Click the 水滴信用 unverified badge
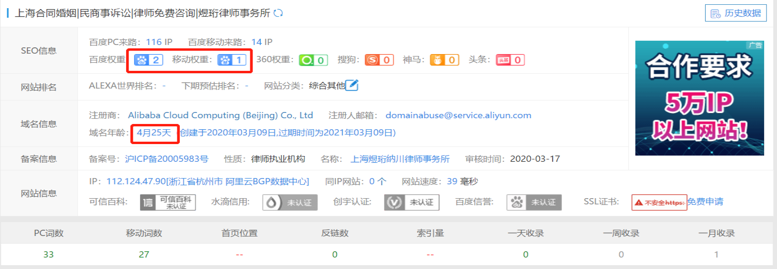 290,202
